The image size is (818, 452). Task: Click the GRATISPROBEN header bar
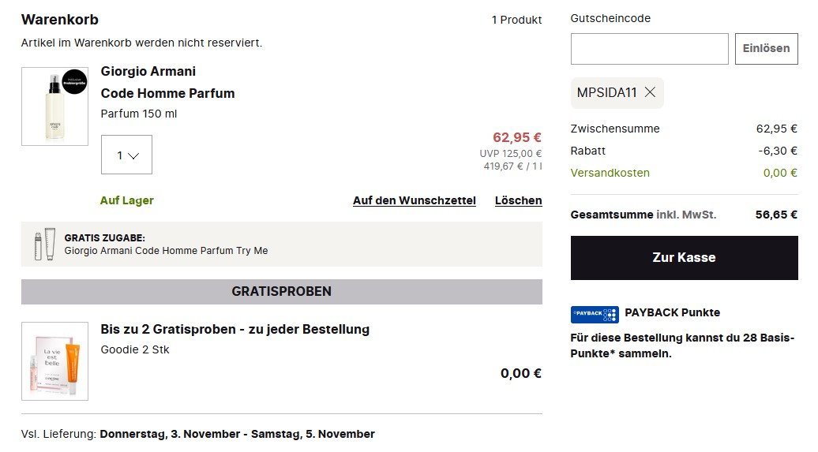pos(281,292)
